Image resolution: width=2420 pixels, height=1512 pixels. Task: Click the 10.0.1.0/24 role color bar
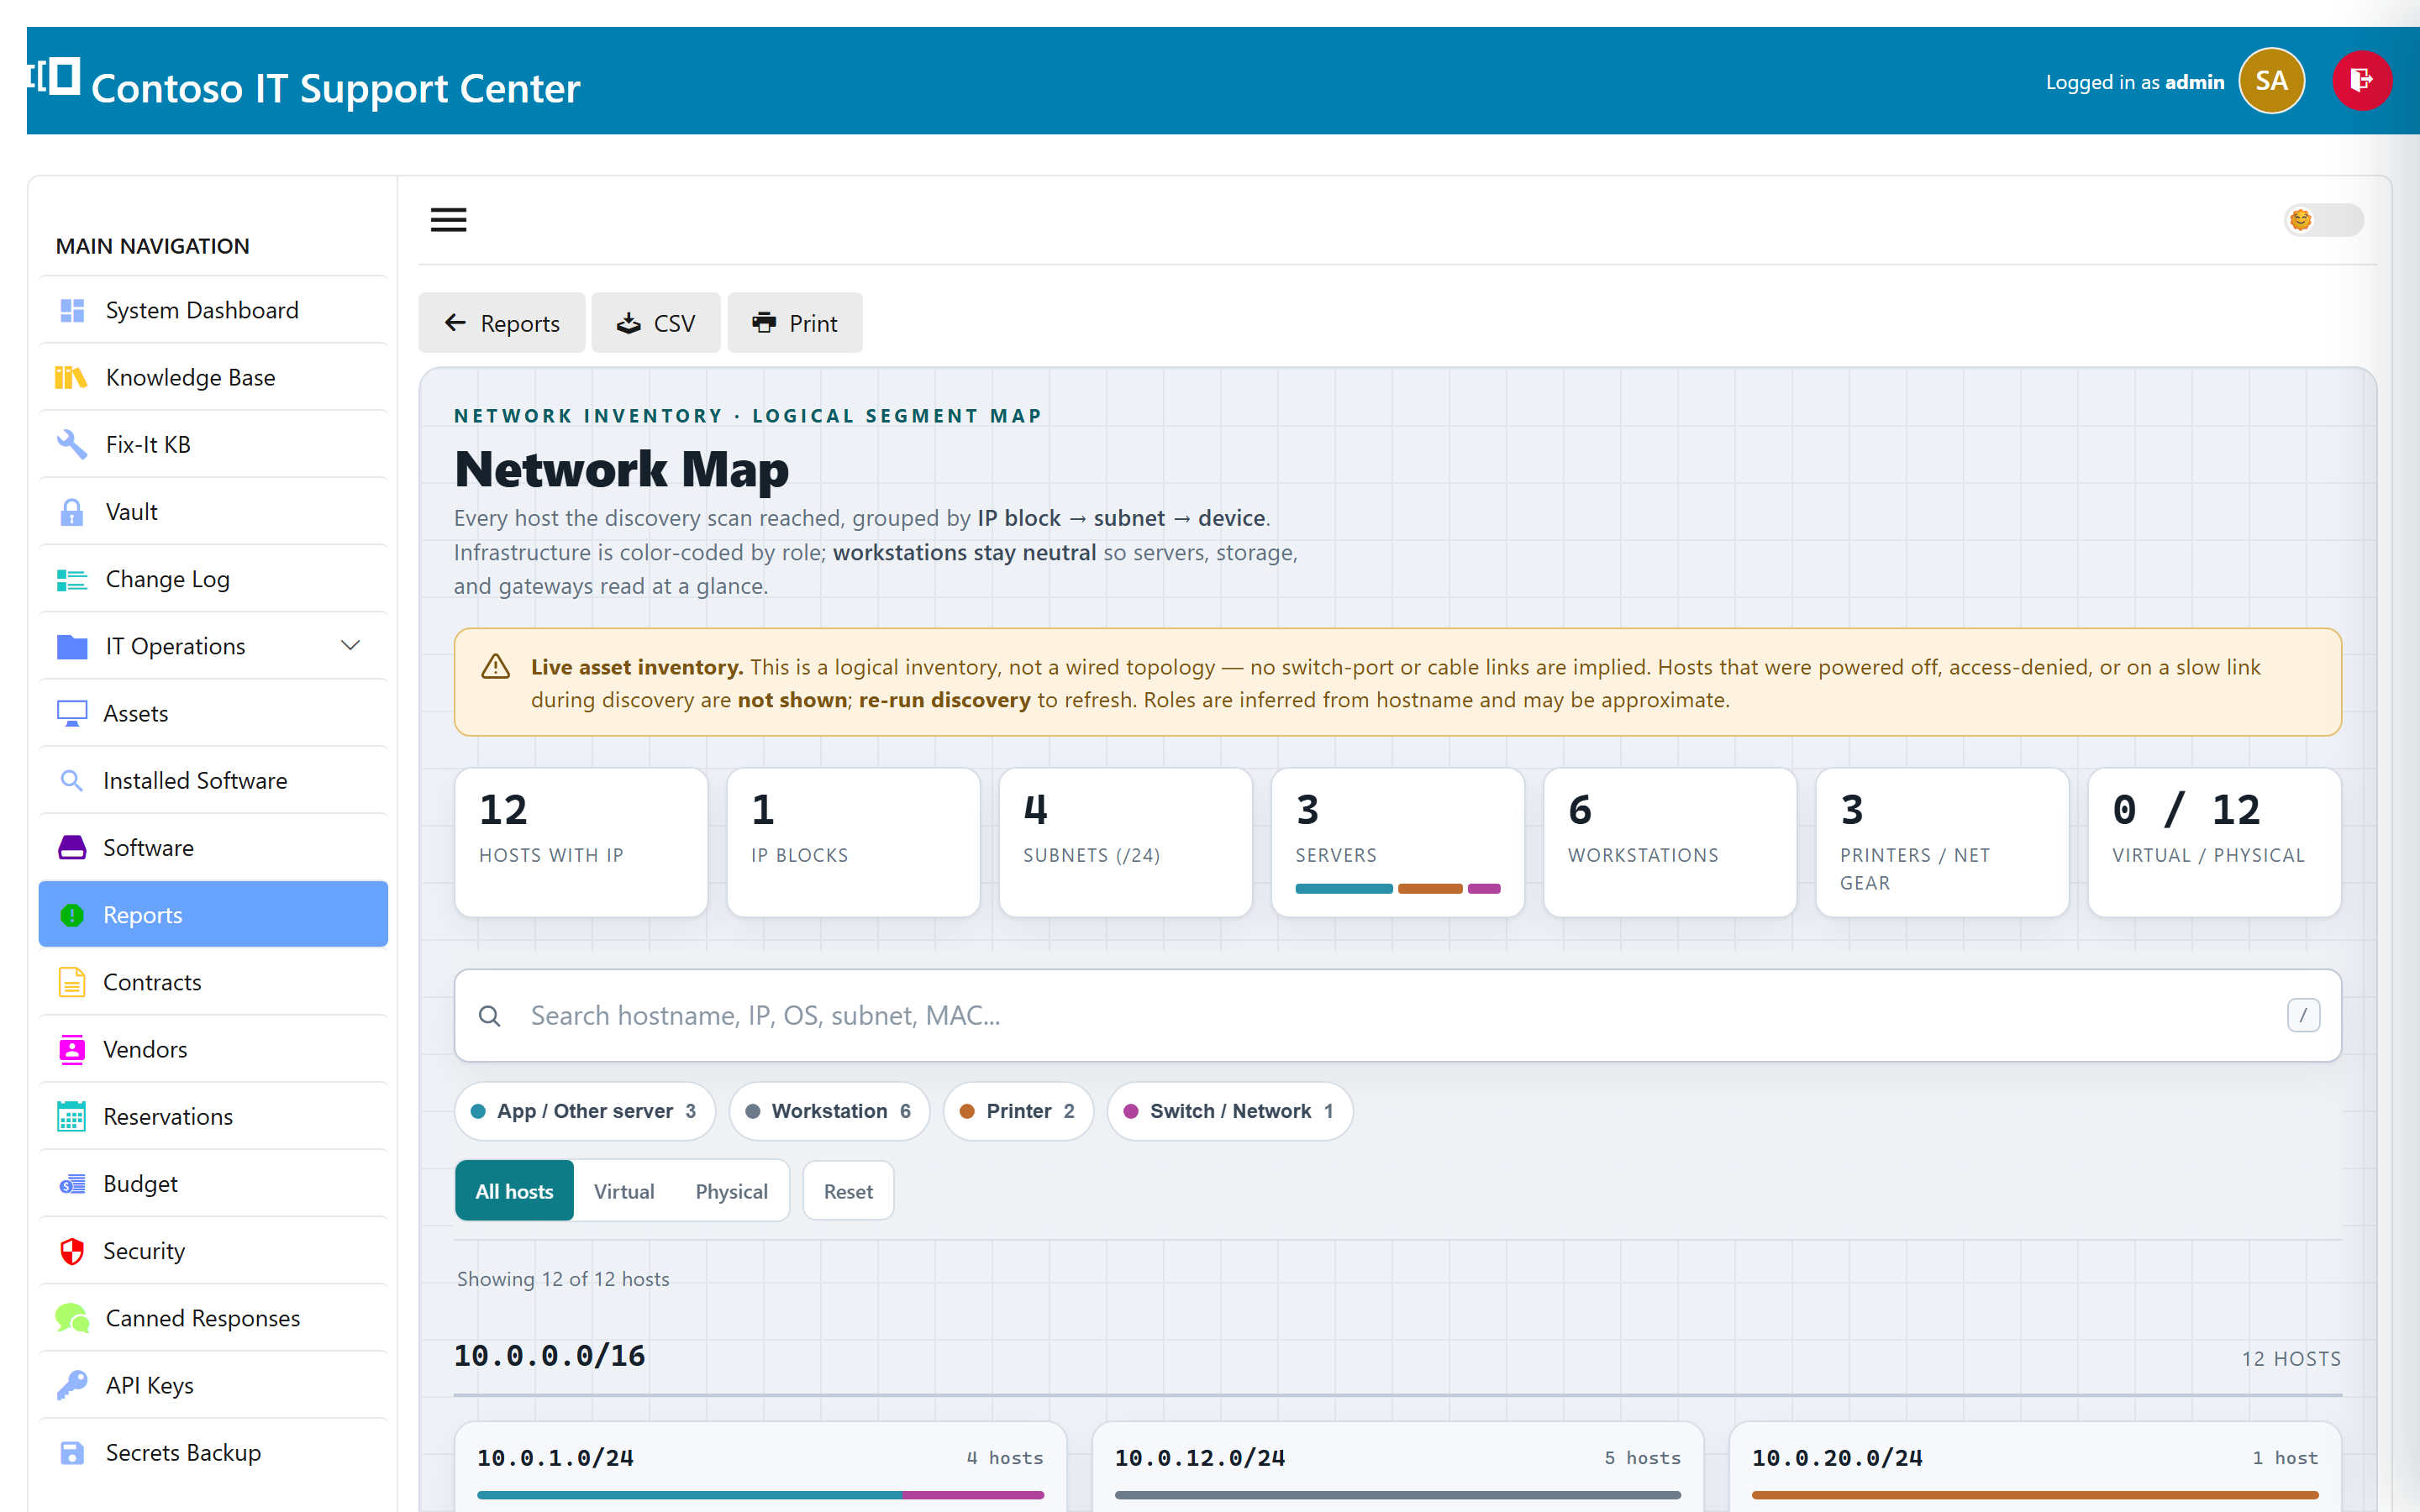760,1495
